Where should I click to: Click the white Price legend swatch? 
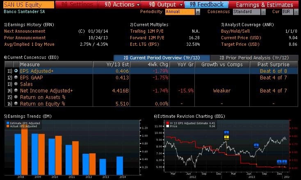[168, 126]
